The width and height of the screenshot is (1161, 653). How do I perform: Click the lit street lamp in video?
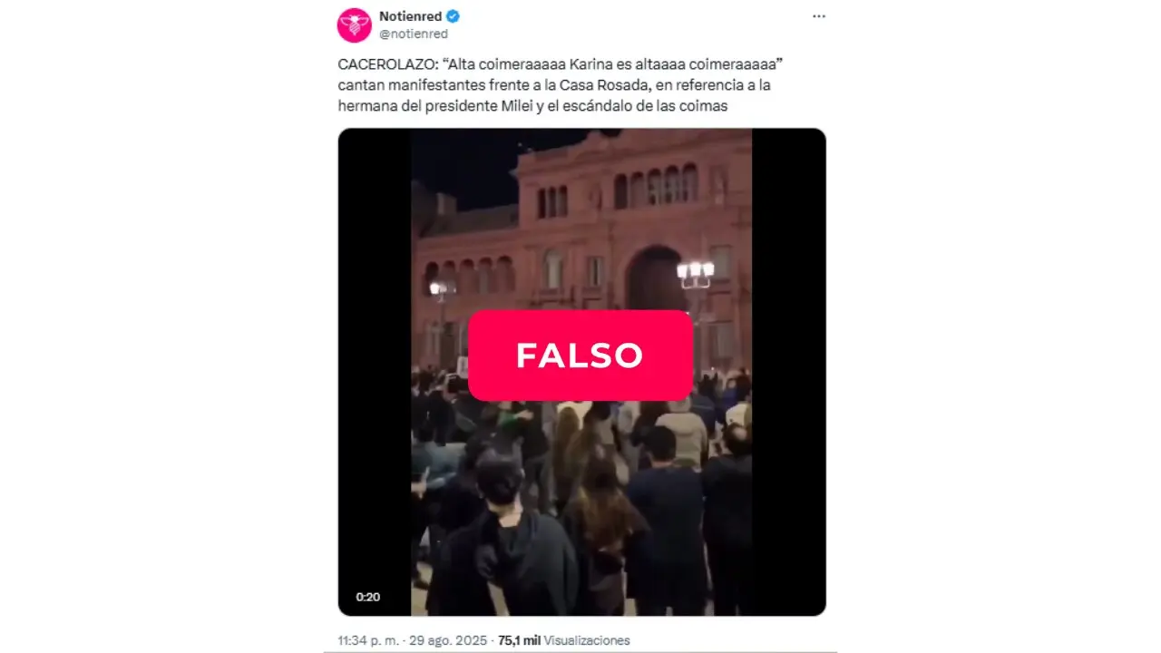tap(696, 271)
